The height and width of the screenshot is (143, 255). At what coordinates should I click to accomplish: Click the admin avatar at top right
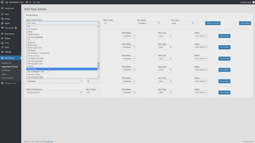tap(253, 2)
